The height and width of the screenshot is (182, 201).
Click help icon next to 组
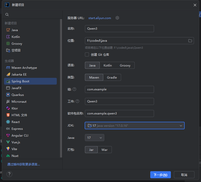(x=74, y=89)
